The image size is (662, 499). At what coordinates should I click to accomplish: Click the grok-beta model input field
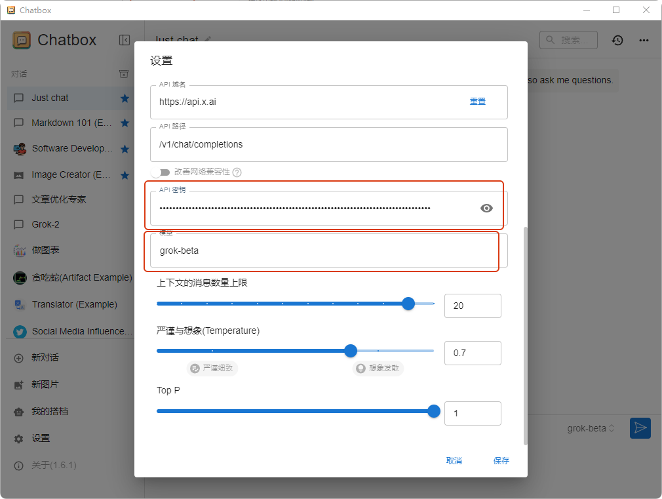pyautogui.click(x=329, y=250)
